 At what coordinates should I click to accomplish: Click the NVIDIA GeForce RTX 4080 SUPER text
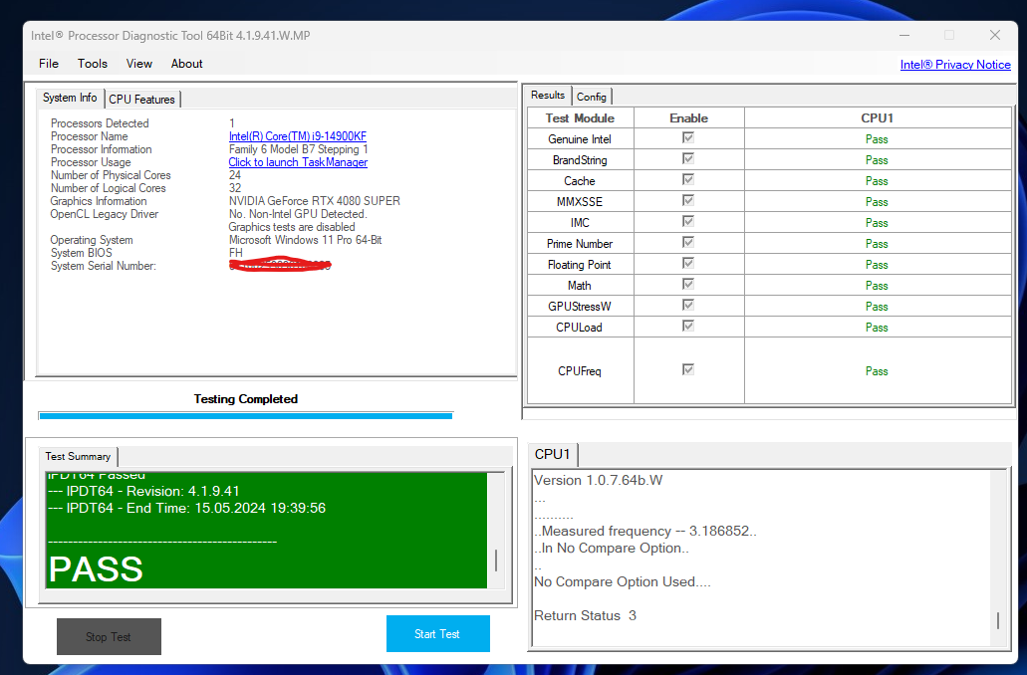pyautogui.click(x=315, y=201)
